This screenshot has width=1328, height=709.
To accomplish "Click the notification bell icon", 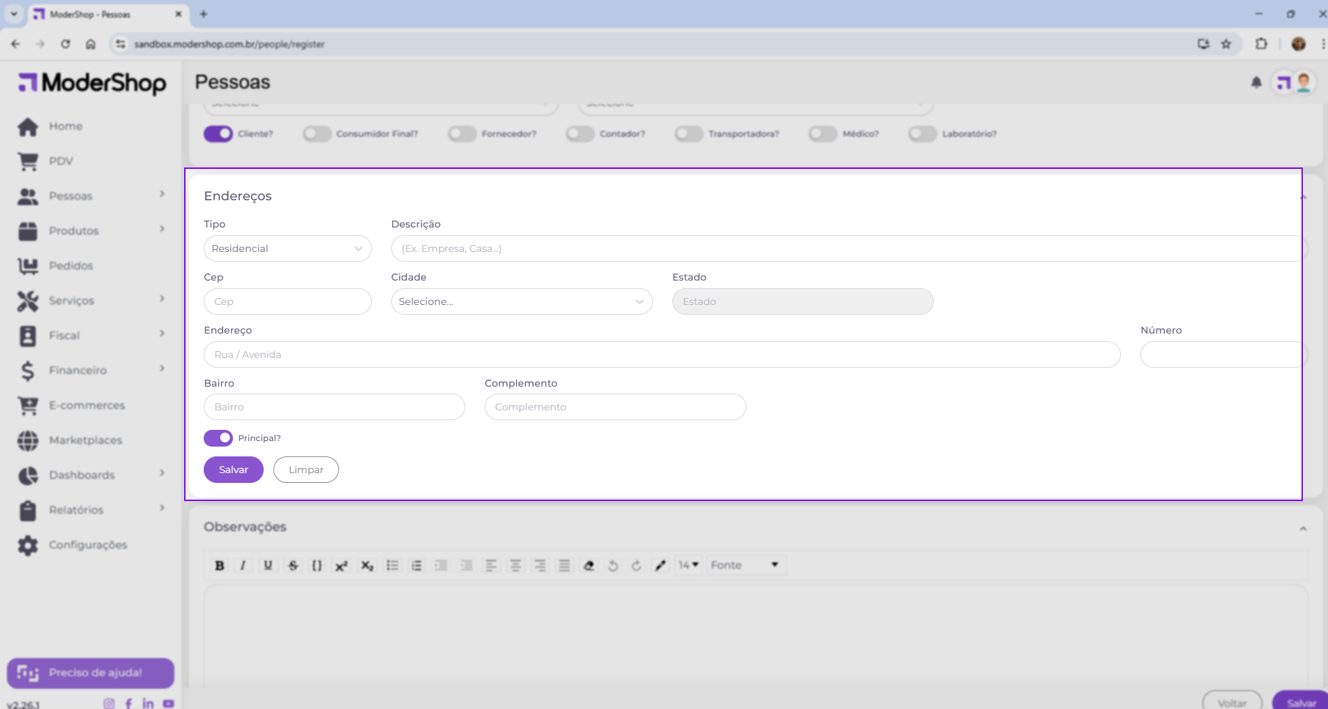I will pos(1256,82).
